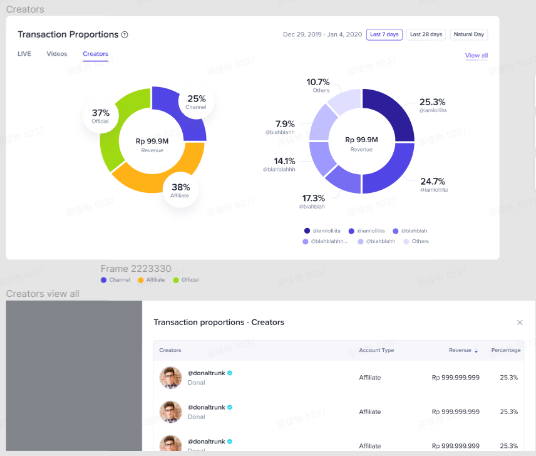This screenshot has height=456, width=536.
Task: Click the Account Type column header
Action: (x=376, y=350)
